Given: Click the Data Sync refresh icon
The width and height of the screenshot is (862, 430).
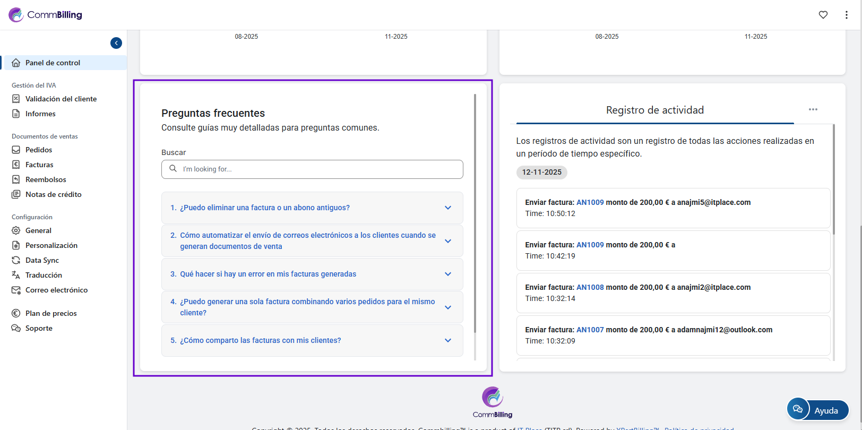Looking at the screenshot, I should [16, 260].
